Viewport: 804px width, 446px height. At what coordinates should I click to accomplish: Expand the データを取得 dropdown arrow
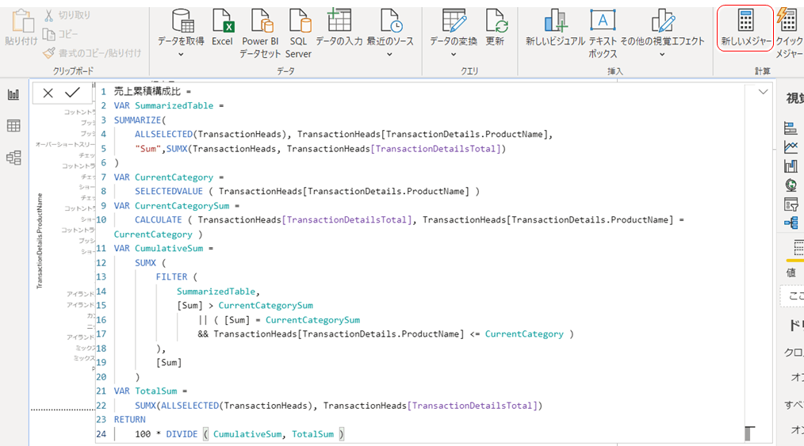pyautogui.click(x=181, y=55)
